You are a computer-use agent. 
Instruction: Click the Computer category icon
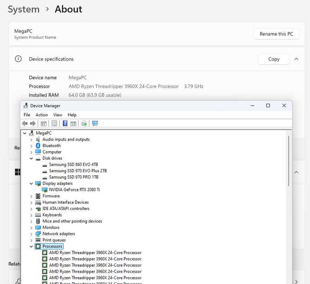click(38, 152)
